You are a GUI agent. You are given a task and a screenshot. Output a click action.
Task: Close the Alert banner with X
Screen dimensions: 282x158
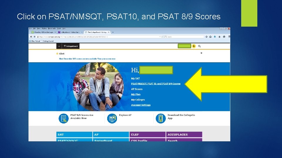click(x=201, y=53)
